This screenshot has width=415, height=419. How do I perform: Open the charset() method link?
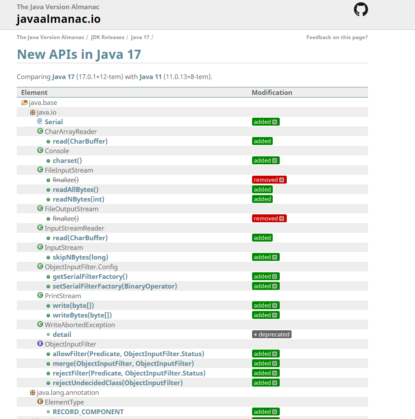[67, 161]
